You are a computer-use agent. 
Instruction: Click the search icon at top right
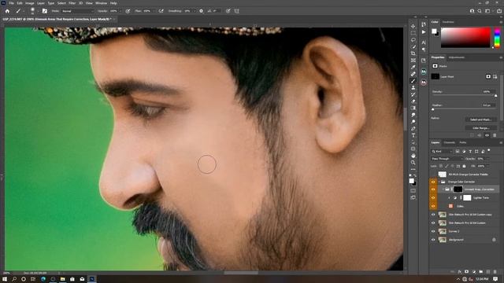pos(480,11)
